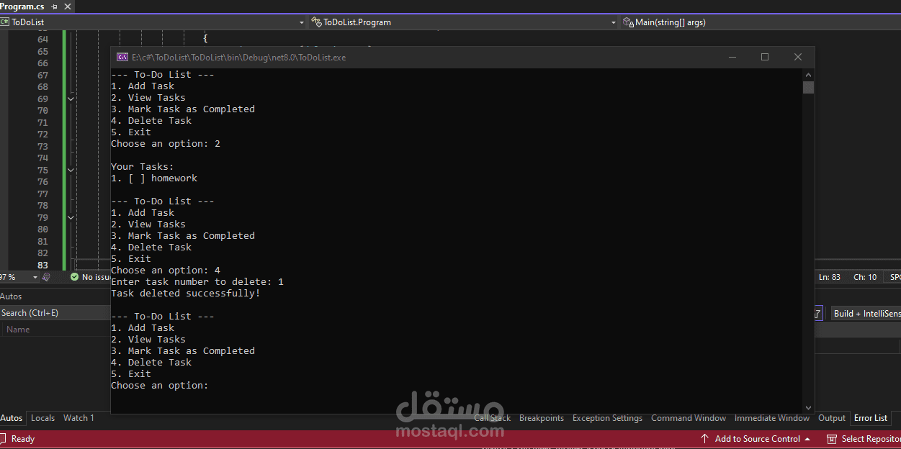Click the '1. [ ] homework' console line
The height and width of the screenshot is (449, 901).
[154, 178]
